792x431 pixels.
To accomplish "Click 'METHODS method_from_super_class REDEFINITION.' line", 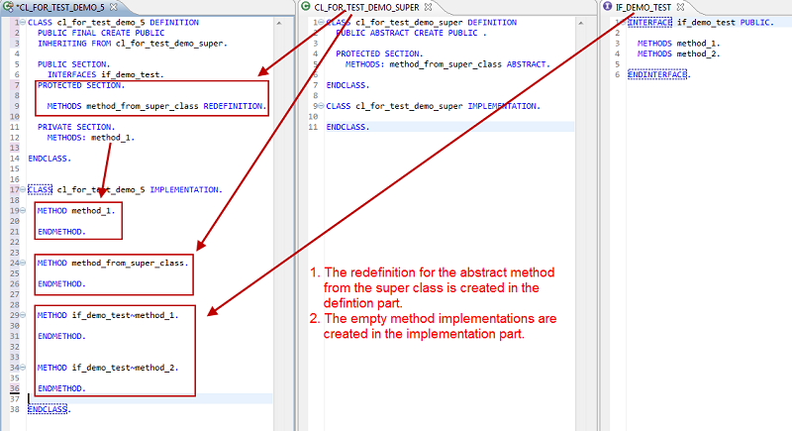I will pos(156,106).
